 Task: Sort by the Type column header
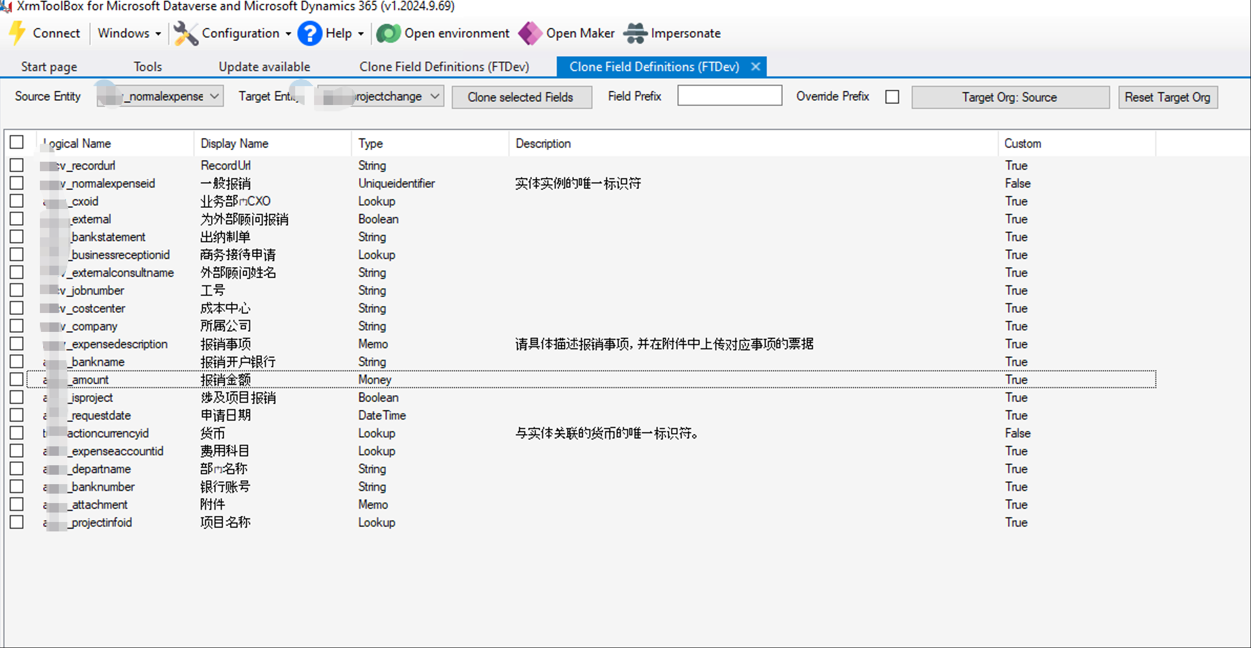pyautogui.click(x=430, y=143)
